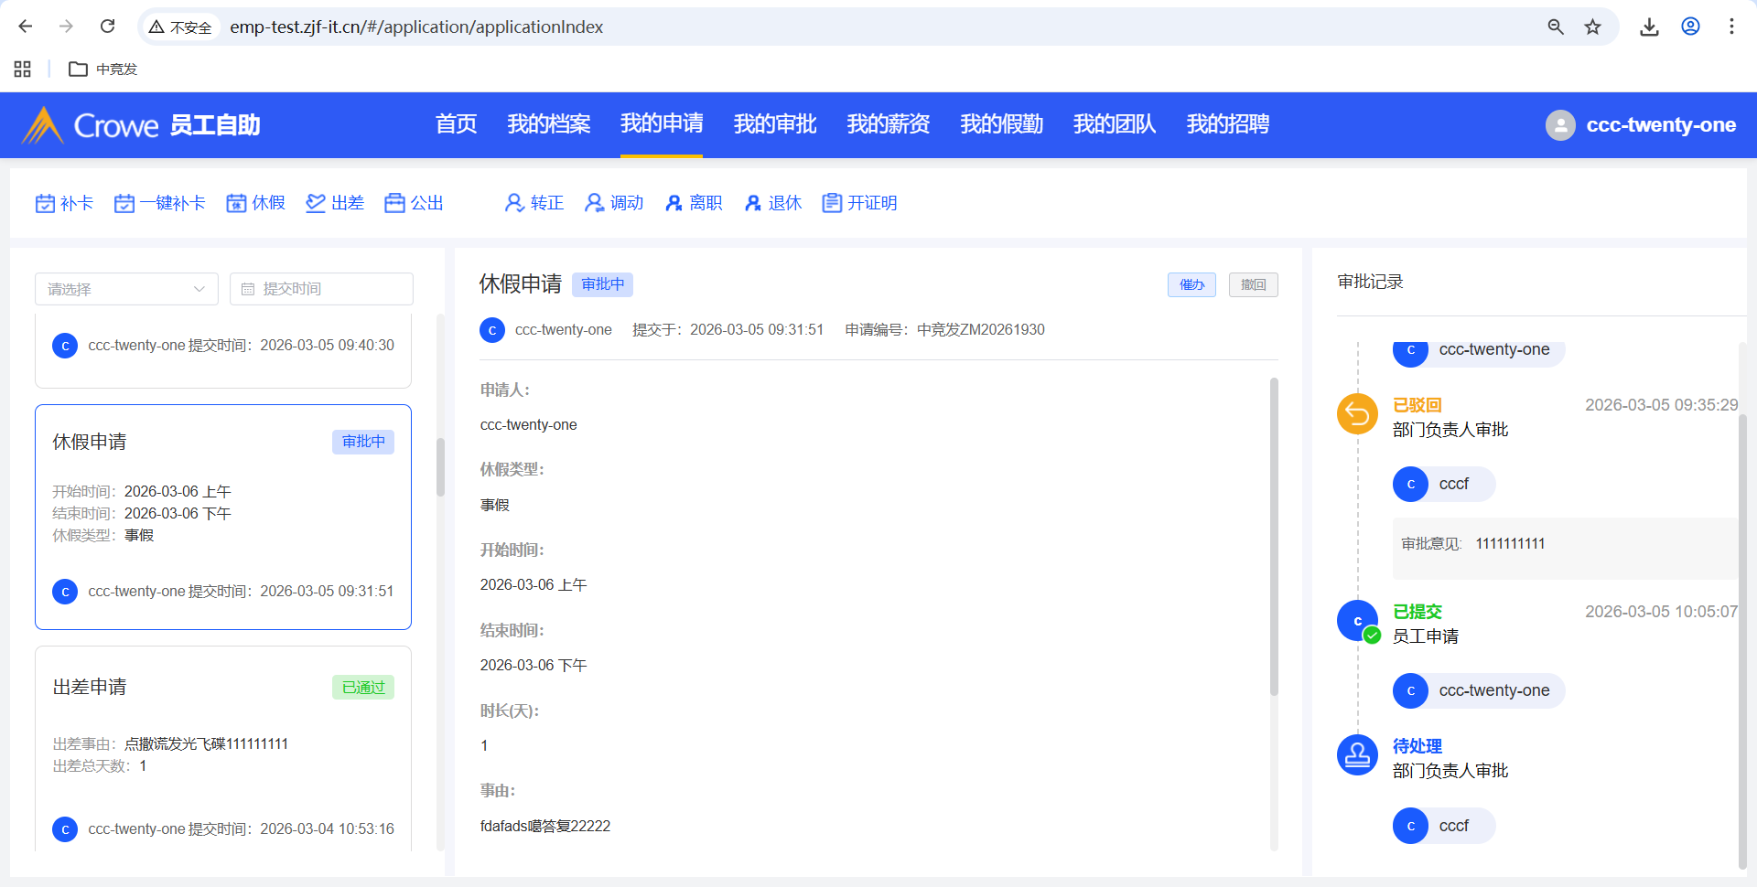
Task: Bookmark this page with the star icon
Action: click(1593, 27)
